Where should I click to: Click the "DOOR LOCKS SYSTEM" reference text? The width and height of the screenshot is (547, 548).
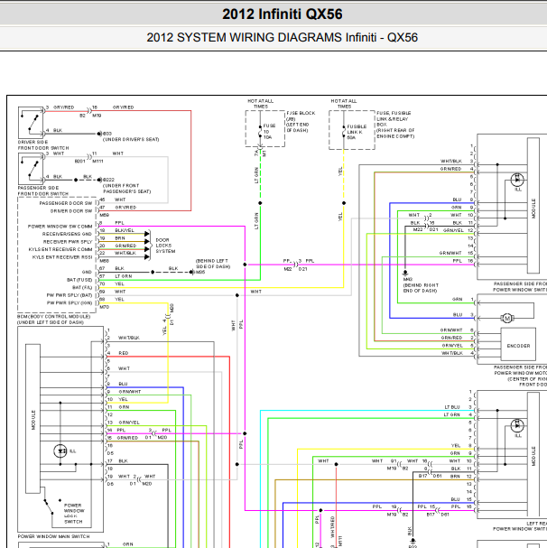(x=165, y=246)
